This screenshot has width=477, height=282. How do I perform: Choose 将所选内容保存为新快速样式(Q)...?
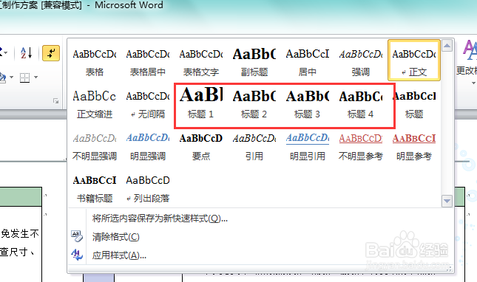click(x=160, y=219)
